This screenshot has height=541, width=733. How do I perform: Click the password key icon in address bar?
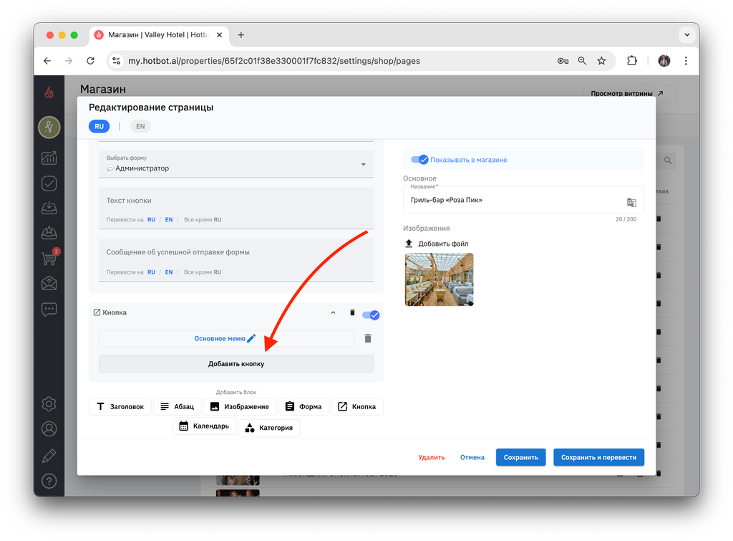563,61
